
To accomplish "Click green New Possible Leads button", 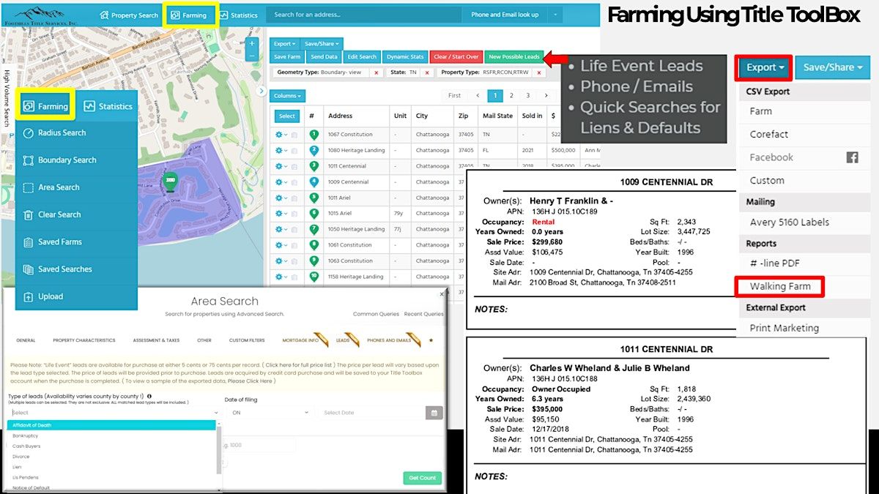I will click(514, 56).
